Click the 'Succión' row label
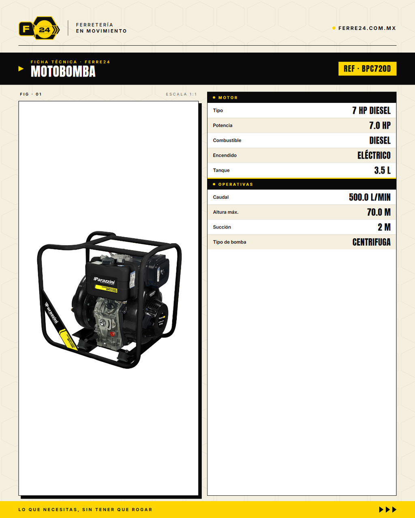This screenshot has height=518, width=415. point(222,227)
